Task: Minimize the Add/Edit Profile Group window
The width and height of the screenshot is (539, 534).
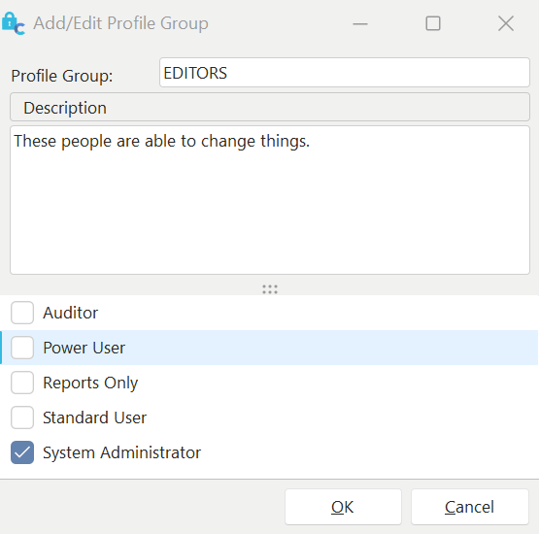Action: 360,23
